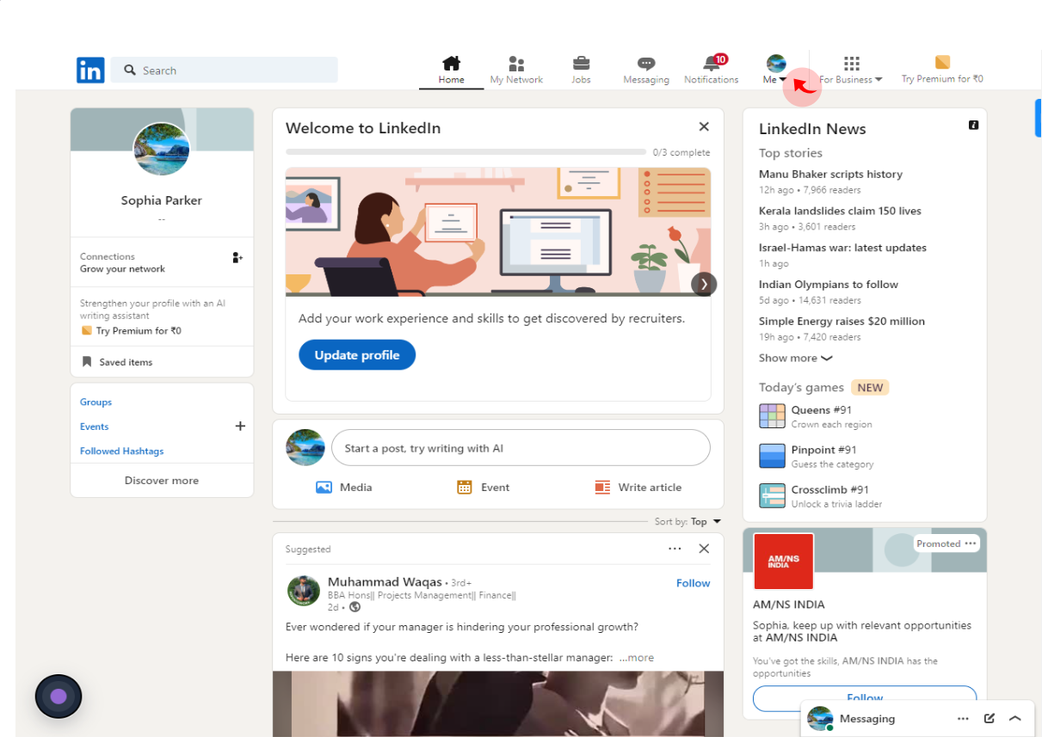Open AM/NS INDIA company name link
Image resolution: width=1042 pixels, height=743 pixels.
[789, 605]
